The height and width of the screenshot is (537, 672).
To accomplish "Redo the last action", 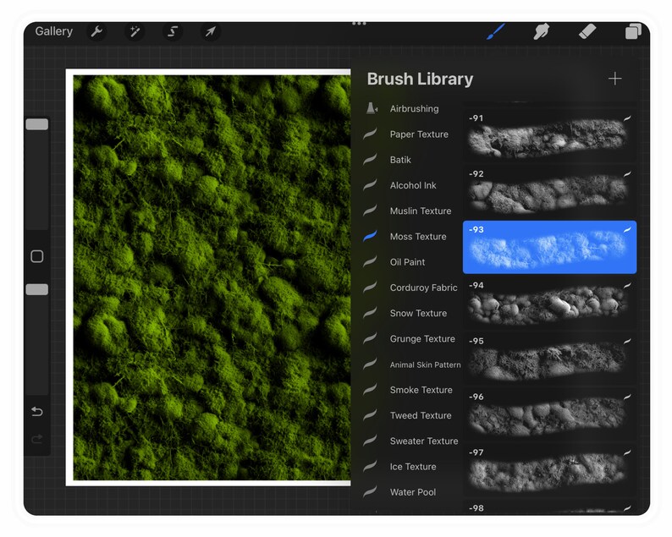I will coord(37,439).
